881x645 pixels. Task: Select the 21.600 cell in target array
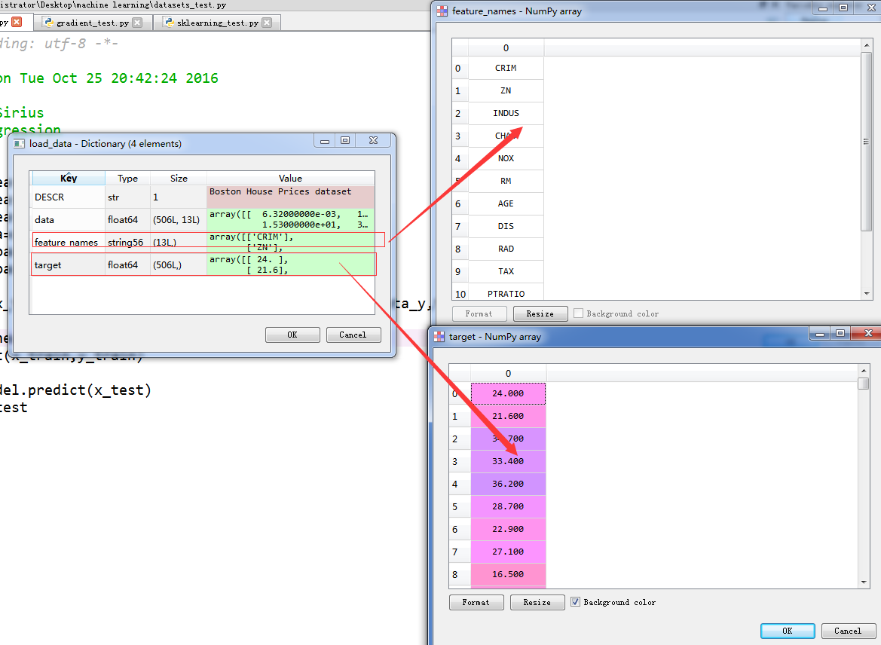[x=508, y=417]
